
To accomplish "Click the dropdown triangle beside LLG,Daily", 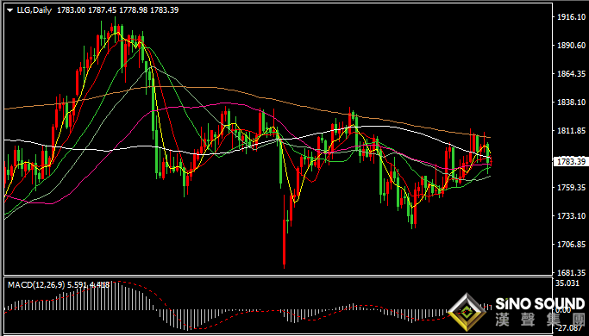I will coord(10,10).
